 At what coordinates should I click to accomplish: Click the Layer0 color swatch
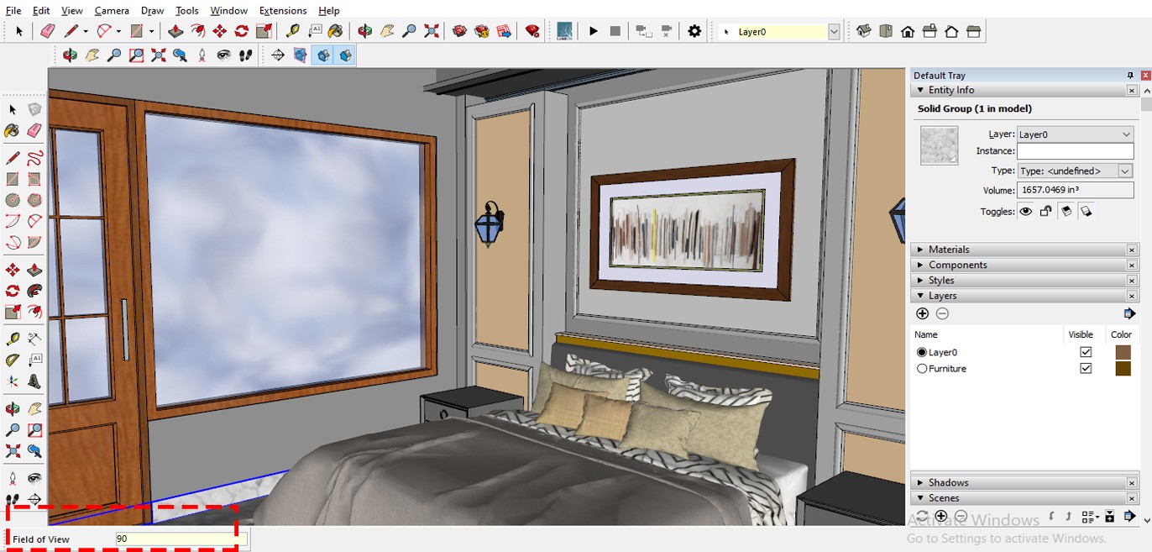(x=1123, y=352)
